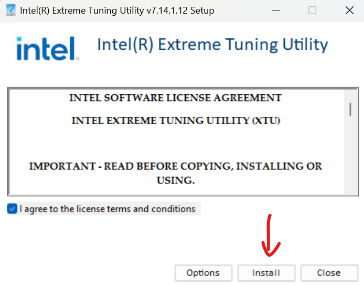This screenshot has width=364, height=285.
Task: Click the installer icon in title bar
Action: tap(10, 10)
